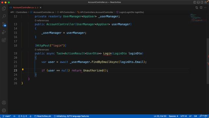209x118 pixels.
Task: Click line number 12 in the gutter
Action: click(x=15, y=16)
